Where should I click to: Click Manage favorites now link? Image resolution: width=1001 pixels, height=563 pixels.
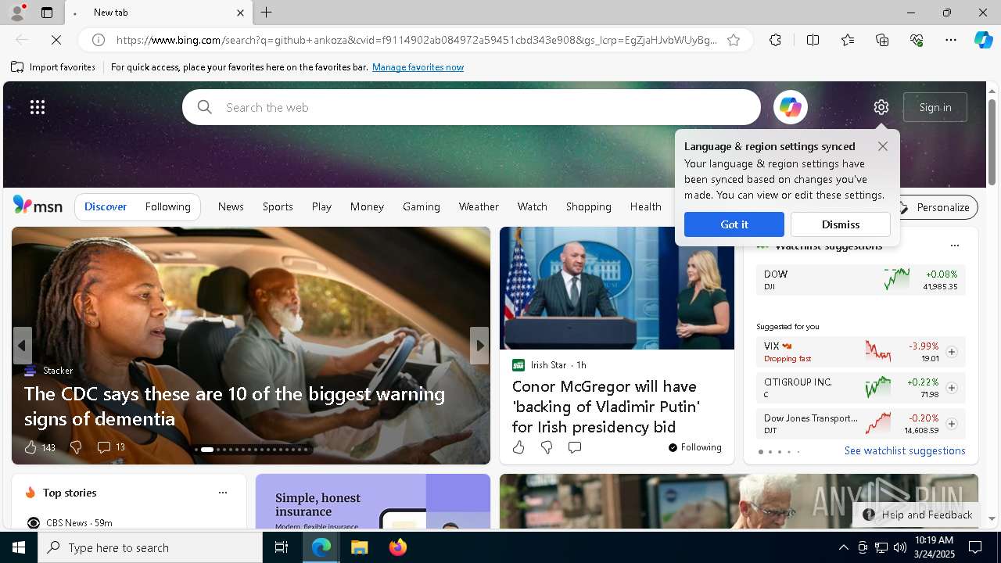(x=418, y=67)
